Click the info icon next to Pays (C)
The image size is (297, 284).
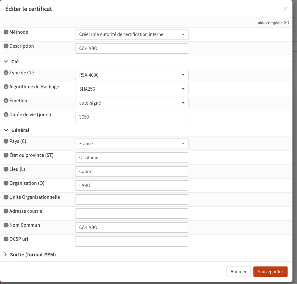pyautogui.click(x=6, y=141)
